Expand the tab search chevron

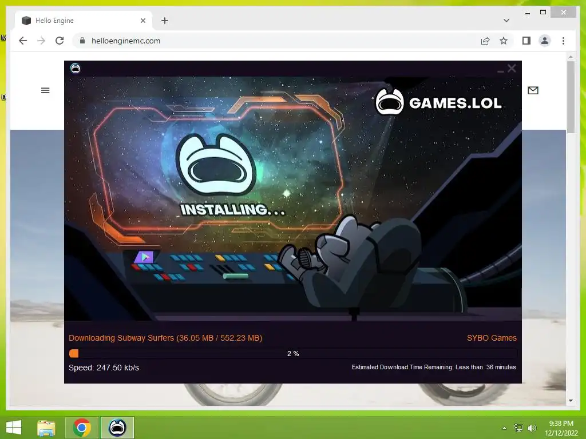[506, 21]
